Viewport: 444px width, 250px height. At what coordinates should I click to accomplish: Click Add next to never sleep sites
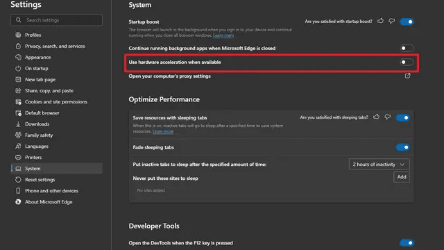click(402, 177)
